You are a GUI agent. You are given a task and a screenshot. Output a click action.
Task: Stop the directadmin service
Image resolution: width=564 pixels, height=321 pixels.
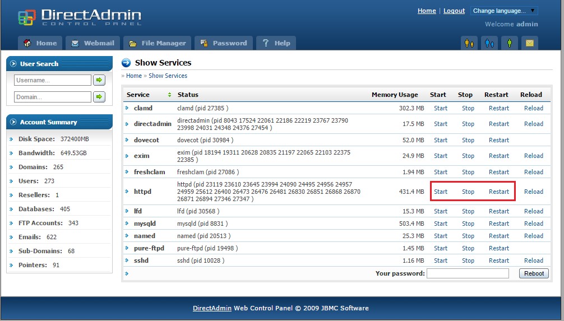pyautogui.click(x=468, y=124)
